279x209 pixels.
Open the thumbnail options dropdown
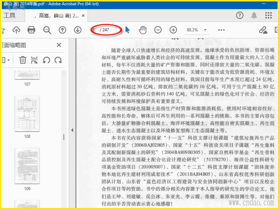click(x=6, y=60)
